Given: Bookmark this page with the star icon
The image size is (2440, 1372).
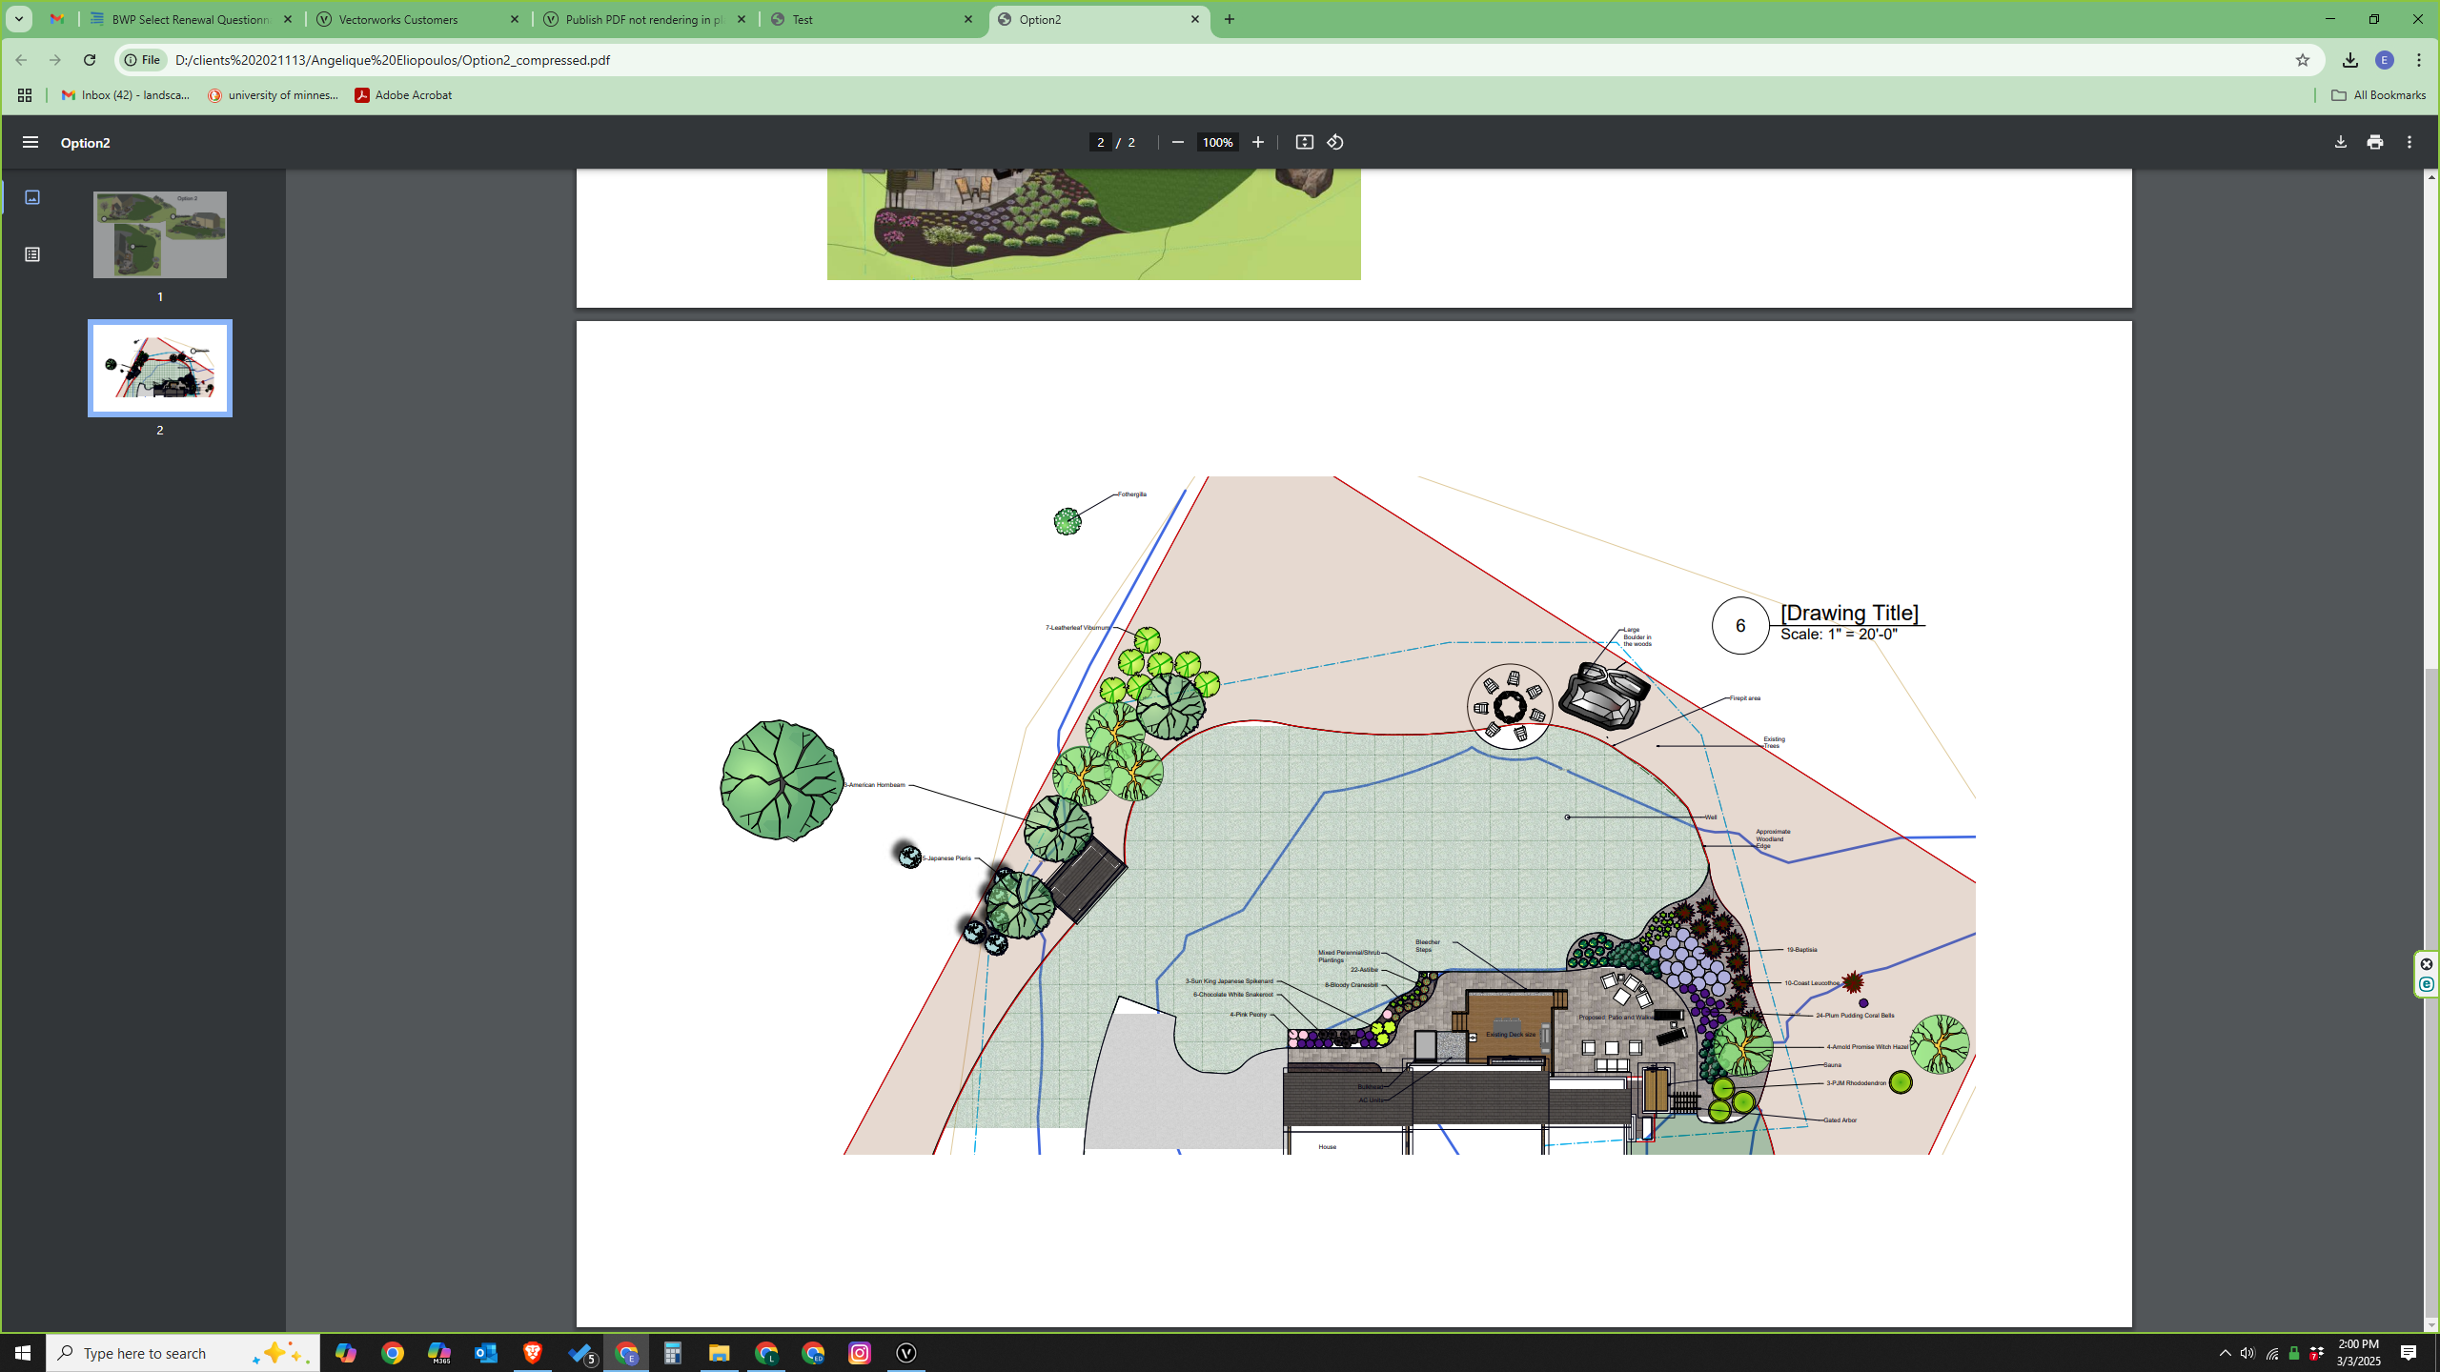Looking at the screenshot, I should tap(2303, 60).
